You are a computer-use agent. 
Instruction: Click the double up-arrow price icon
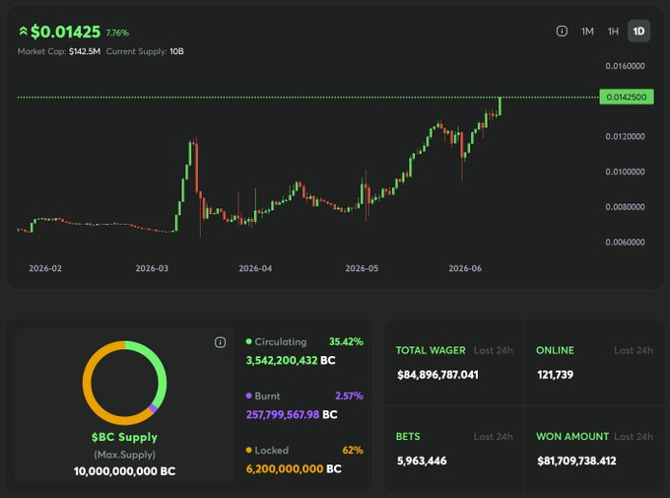tap(23, 32)
